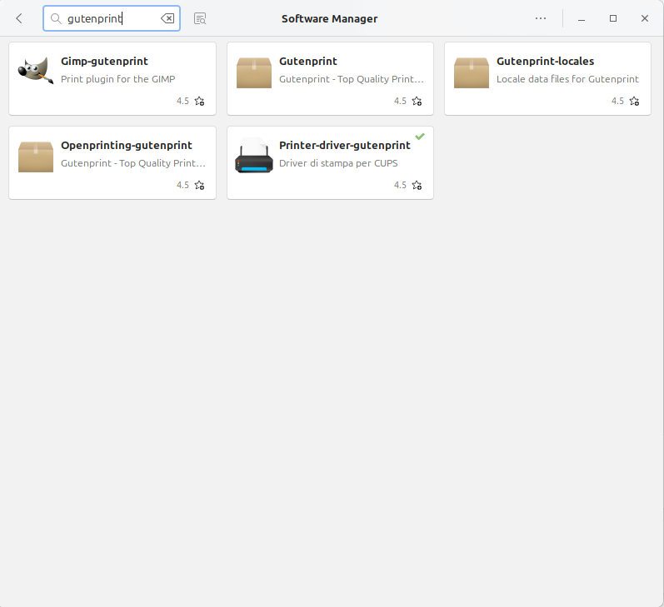The image size is (664, 607).
Task: Open the Gimp-gutenprint title link
Action: [x=104, y=62]
